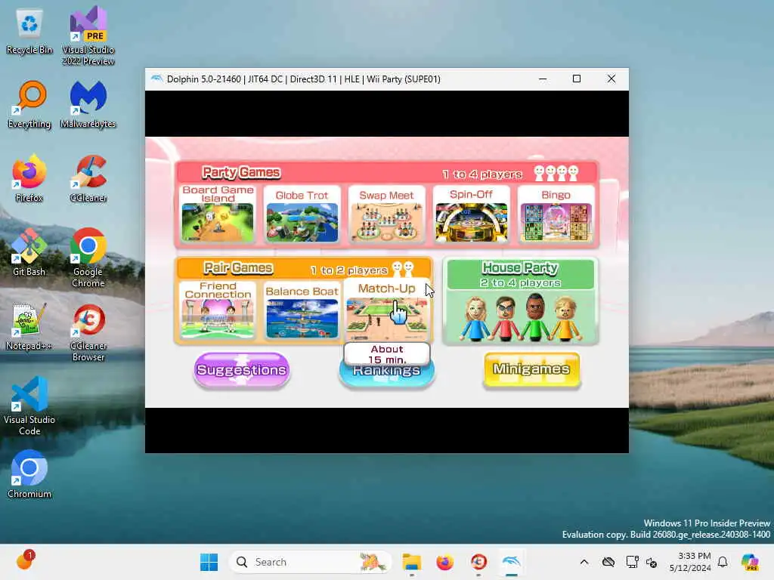Launch the Everything search shortcut

click(x=29, y=104)
